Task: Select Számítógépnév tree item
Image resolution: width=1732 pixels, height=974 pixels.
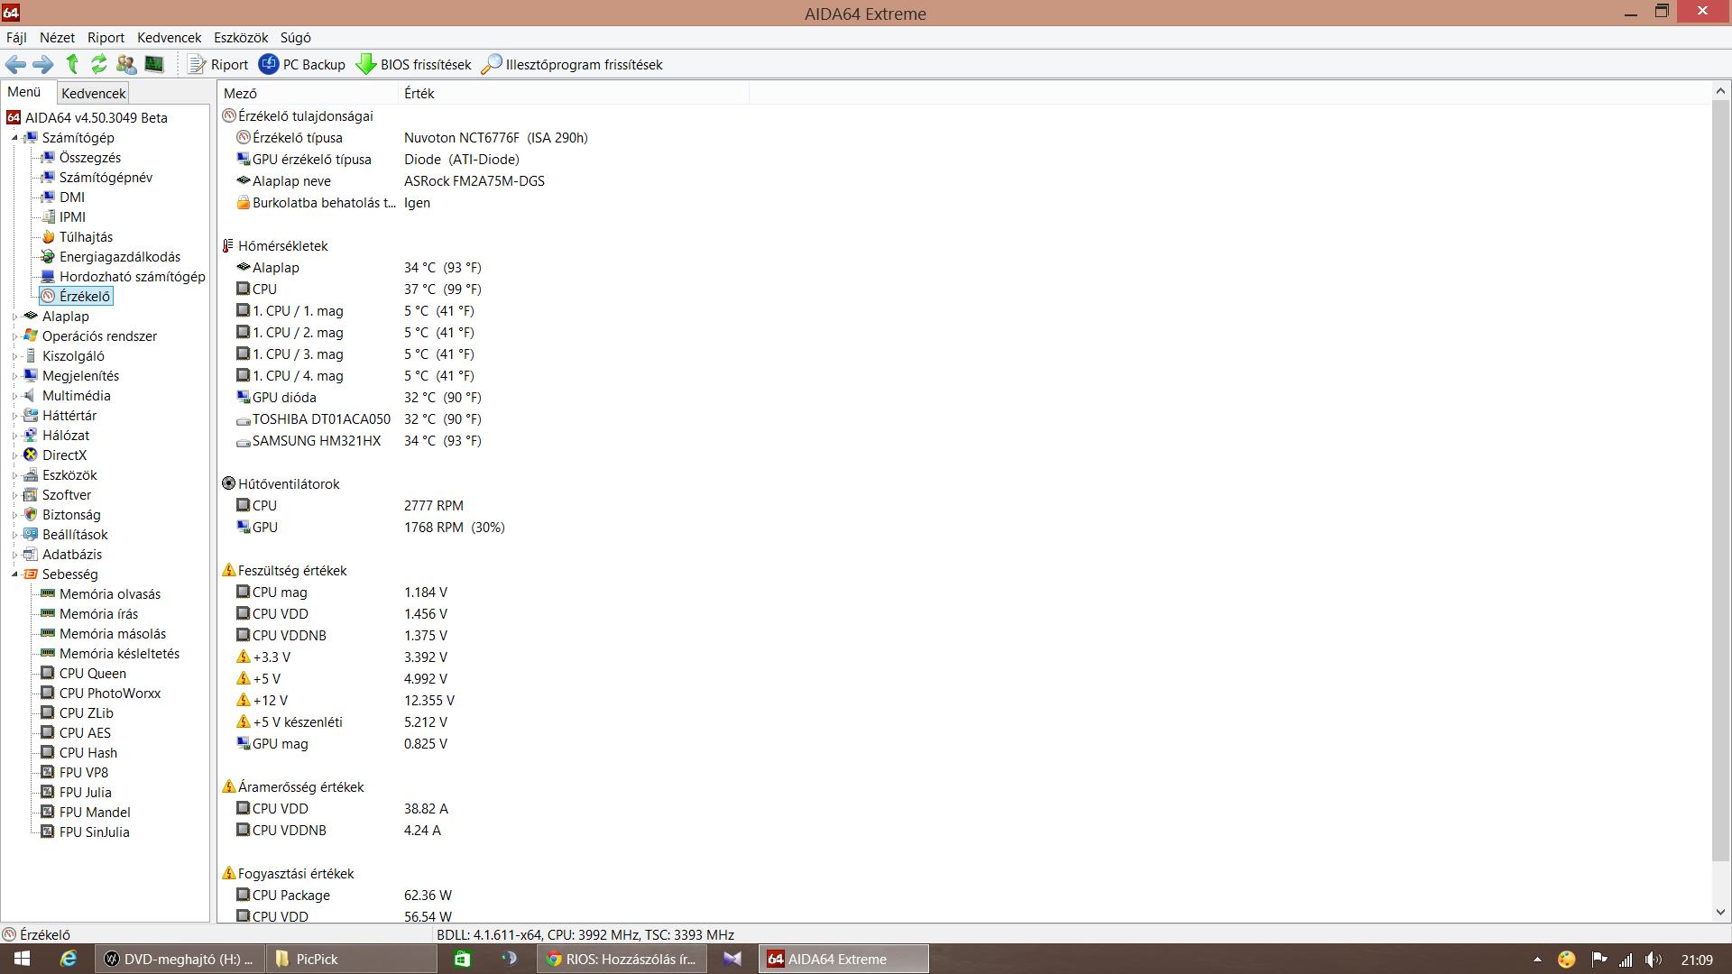Action: pyautogui.click(x=106, y=178)
